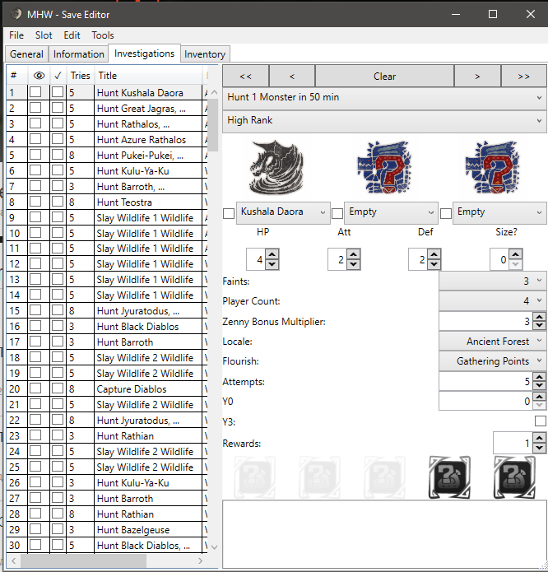Open the second monster Empty dropdown

click(x=391, y=212)
